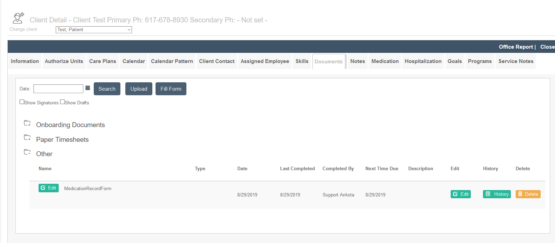Click the Date column header
The width and height of the screenshot is (555, 243).
coord(242,169)
